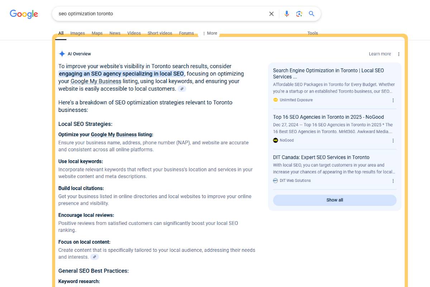This screenshot has height=287, width=430.
Task: Click into the search input field
Action: 143,14
